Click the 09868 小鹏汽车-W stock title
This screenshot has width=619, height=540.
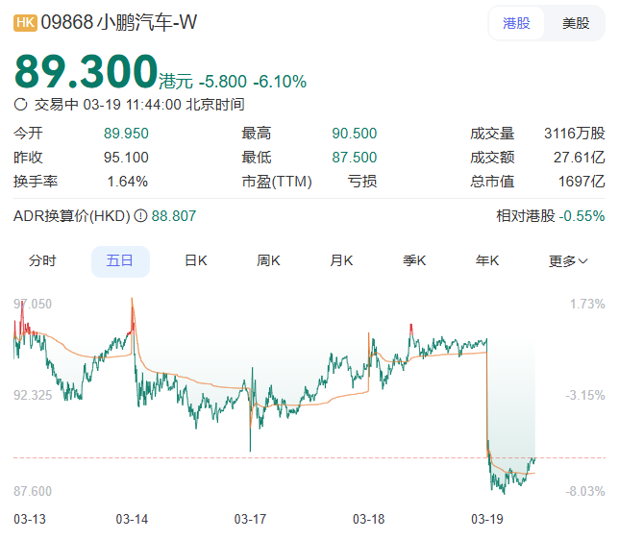(118, 22)
